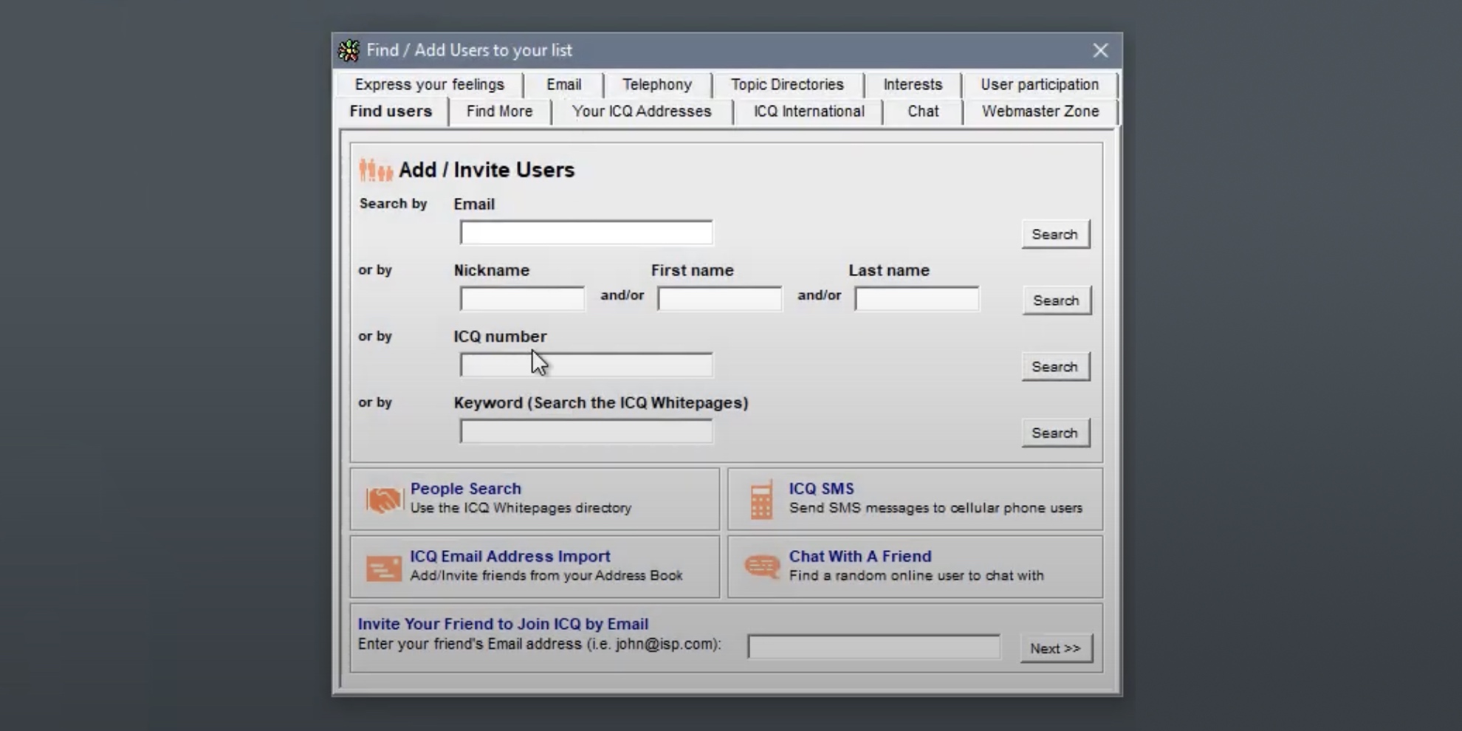Image resolution: width=1462 pixels, height=731 pixels.
Task: Open ICQ Email Address Import link
Action: [510, 557]
